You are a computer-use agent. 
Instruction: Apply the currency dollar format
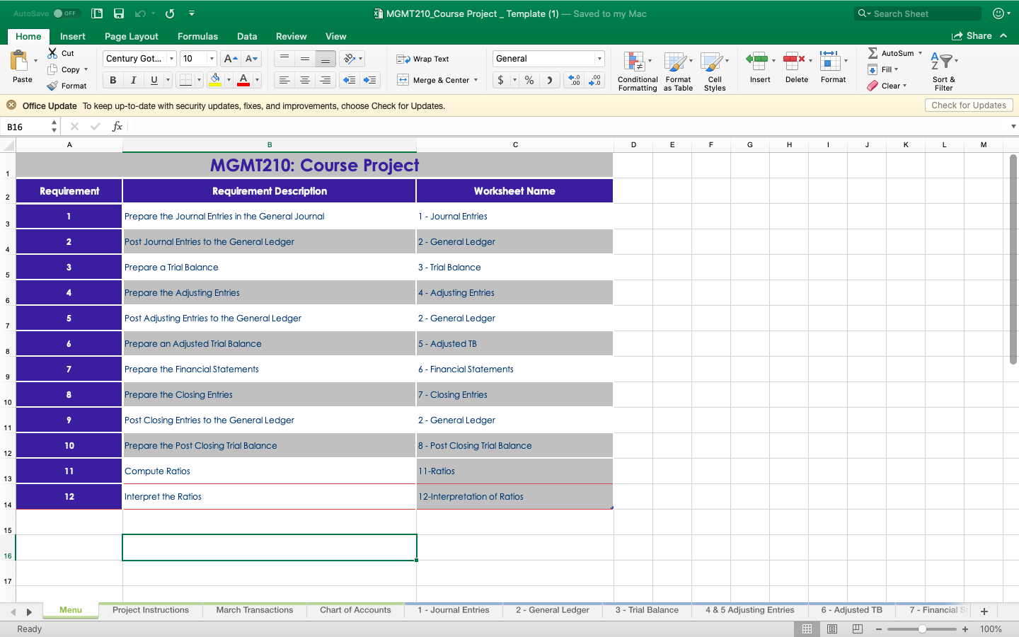coord(501,80)
